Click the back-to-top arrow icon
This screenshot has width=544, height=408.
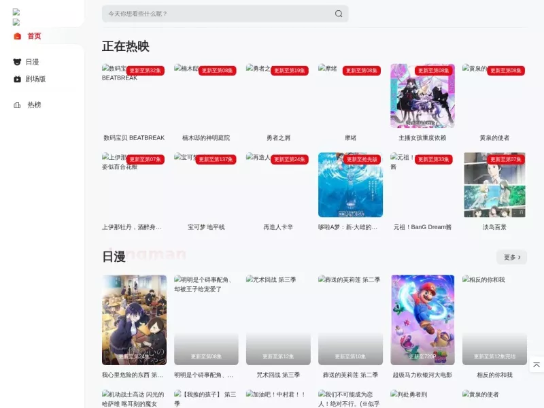pos(537,364)
